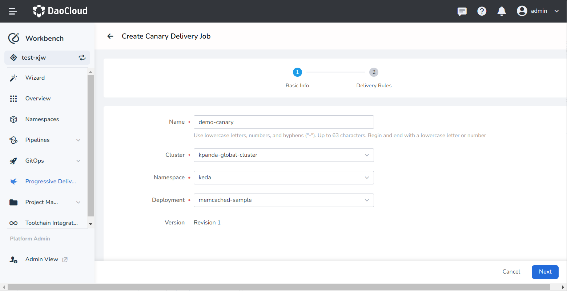
Task: Cancel creating the canary delivery job
Action: (x=511, y=272)
